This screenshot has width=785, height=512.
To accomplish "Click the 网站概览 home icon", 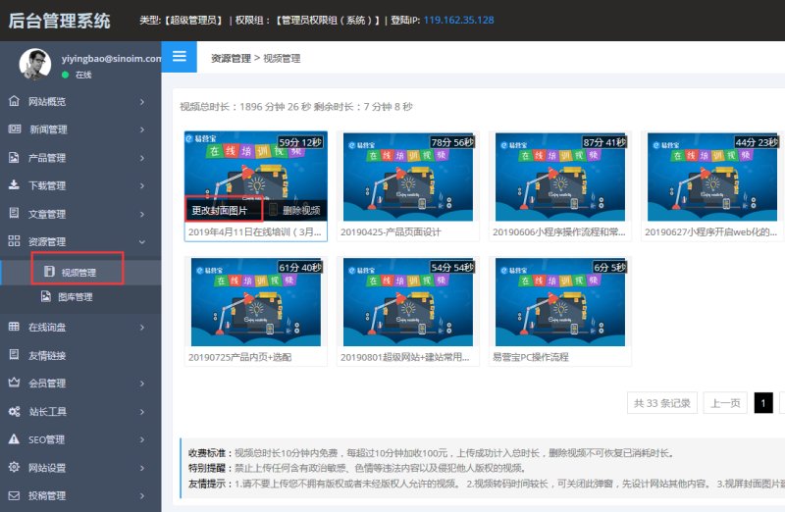I will click(14, 101).
